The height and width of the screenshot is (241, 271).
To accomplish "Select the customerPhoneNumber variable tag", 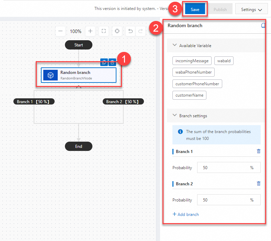I will (x=197, y=84).
